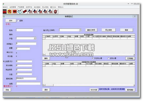The height and width of the screenshot is (101, 143).
Task: Open the 产品 dropdown list
Action: (x=35, y=38)
